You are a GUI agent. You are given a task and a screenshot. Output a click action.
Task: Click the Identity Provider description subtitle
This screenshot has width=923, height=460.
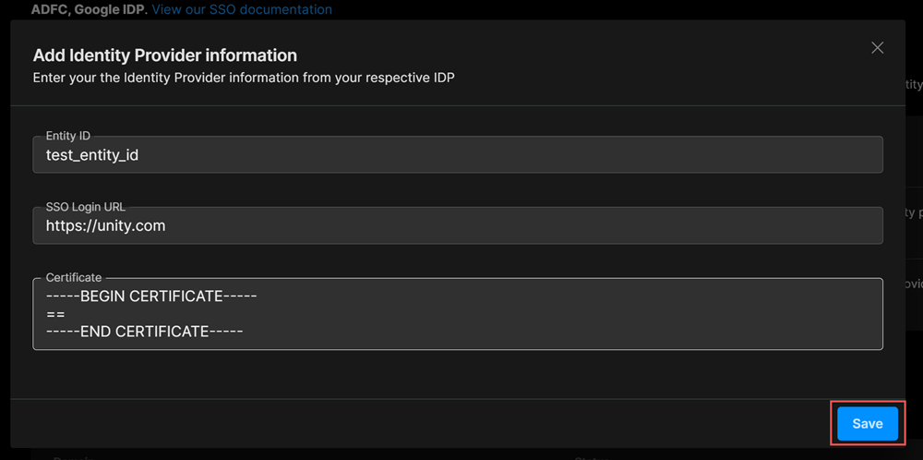tap(243, 78)
